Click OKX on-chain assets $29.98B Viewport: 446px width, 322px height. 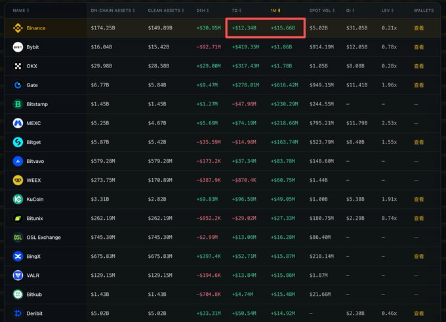(101, 66)
